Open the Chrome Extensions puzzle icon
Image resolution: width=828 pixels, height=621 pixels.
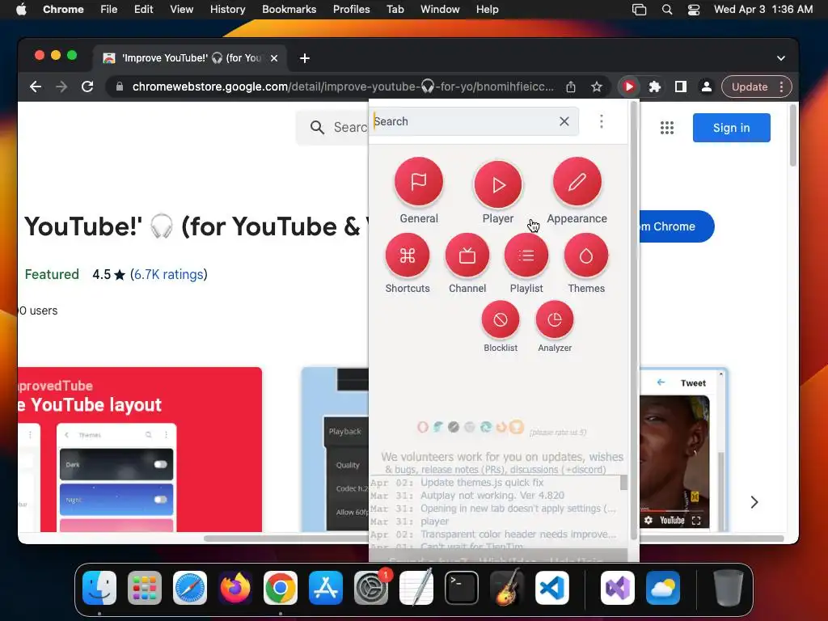(655, 87)
